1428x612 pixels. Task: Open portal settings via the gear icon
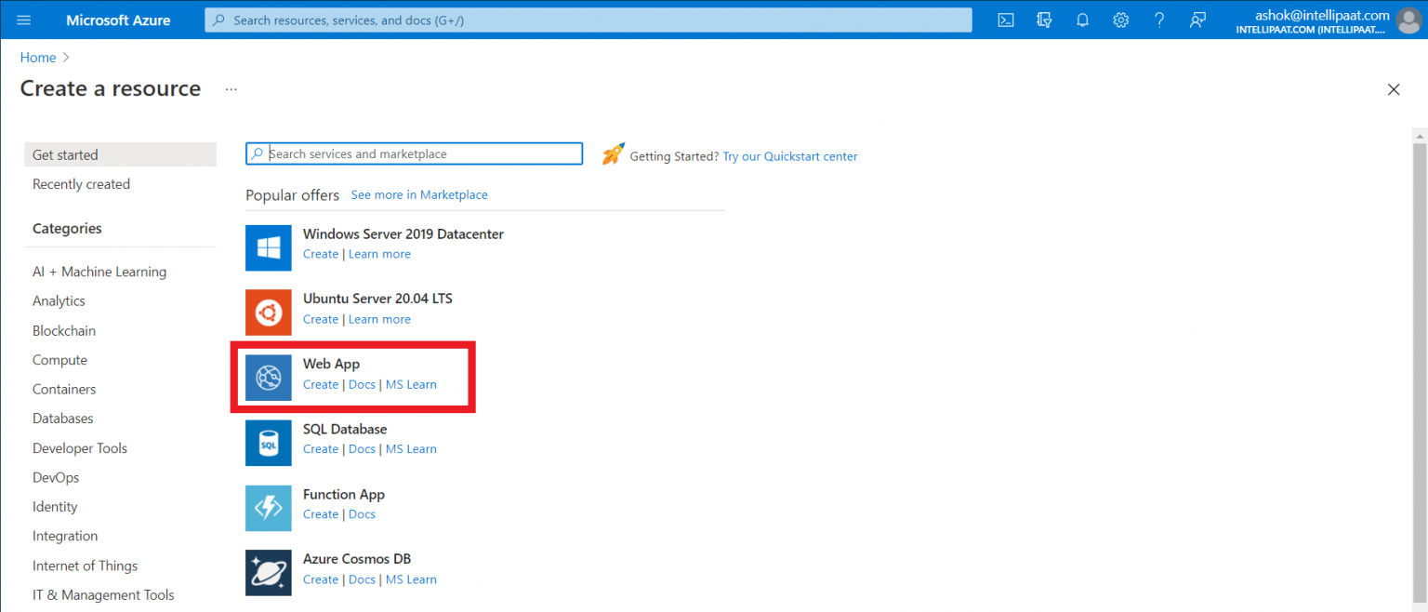pos(1120,19)
